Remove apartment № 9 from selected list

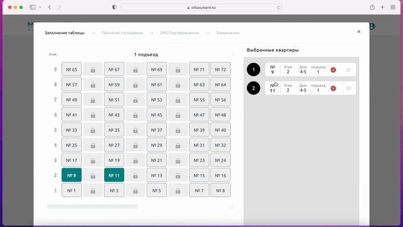333,70
